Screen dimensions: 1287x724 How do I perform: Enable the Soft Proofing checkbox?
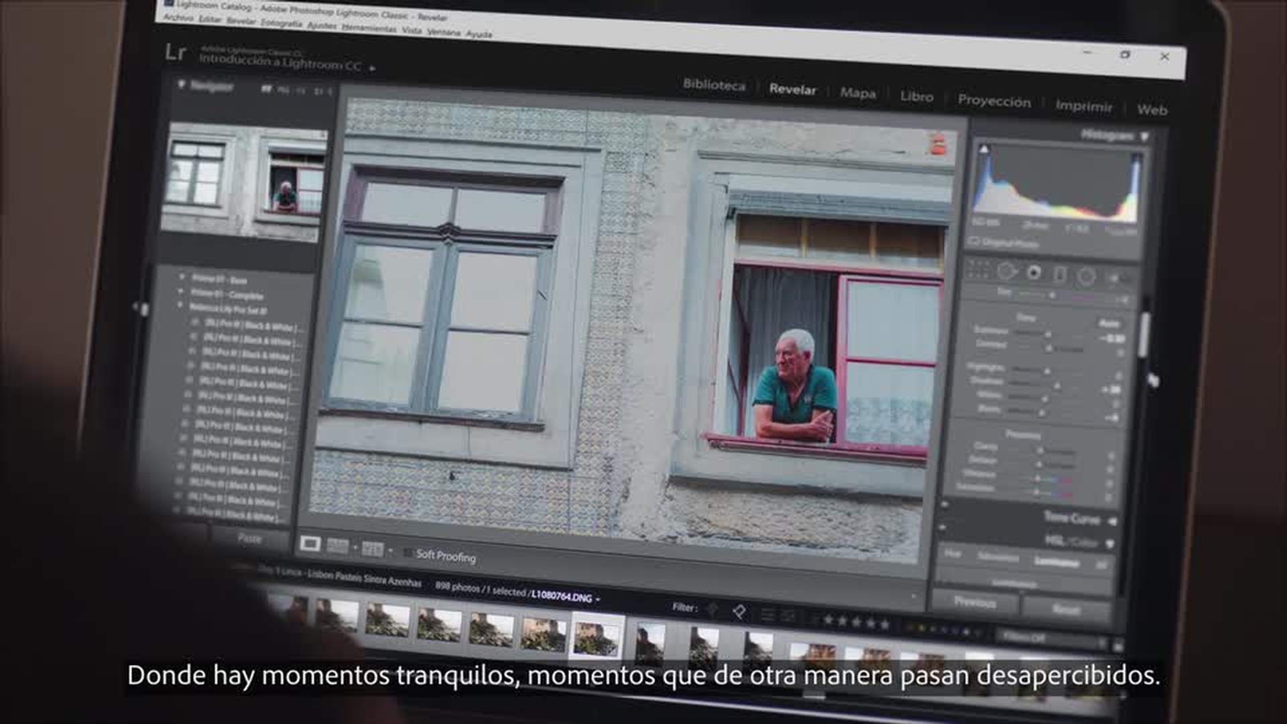point(408,553)
